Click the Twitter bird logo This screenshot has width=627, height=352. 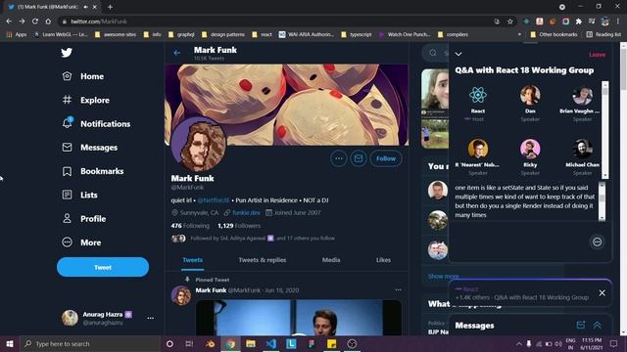click(67, 52)
